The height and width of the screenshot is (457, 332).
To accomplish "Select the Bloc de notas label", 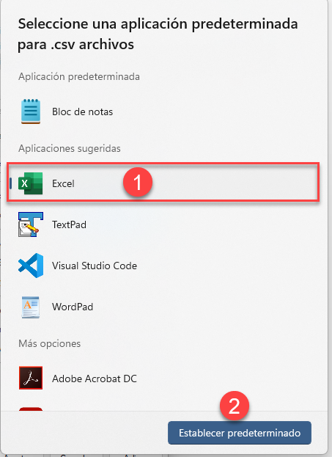I will (x=82, y=111).
